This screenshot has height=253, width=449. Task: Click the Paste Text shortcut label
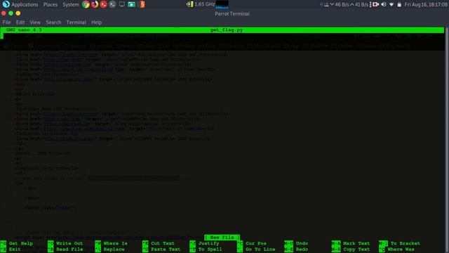166,249
